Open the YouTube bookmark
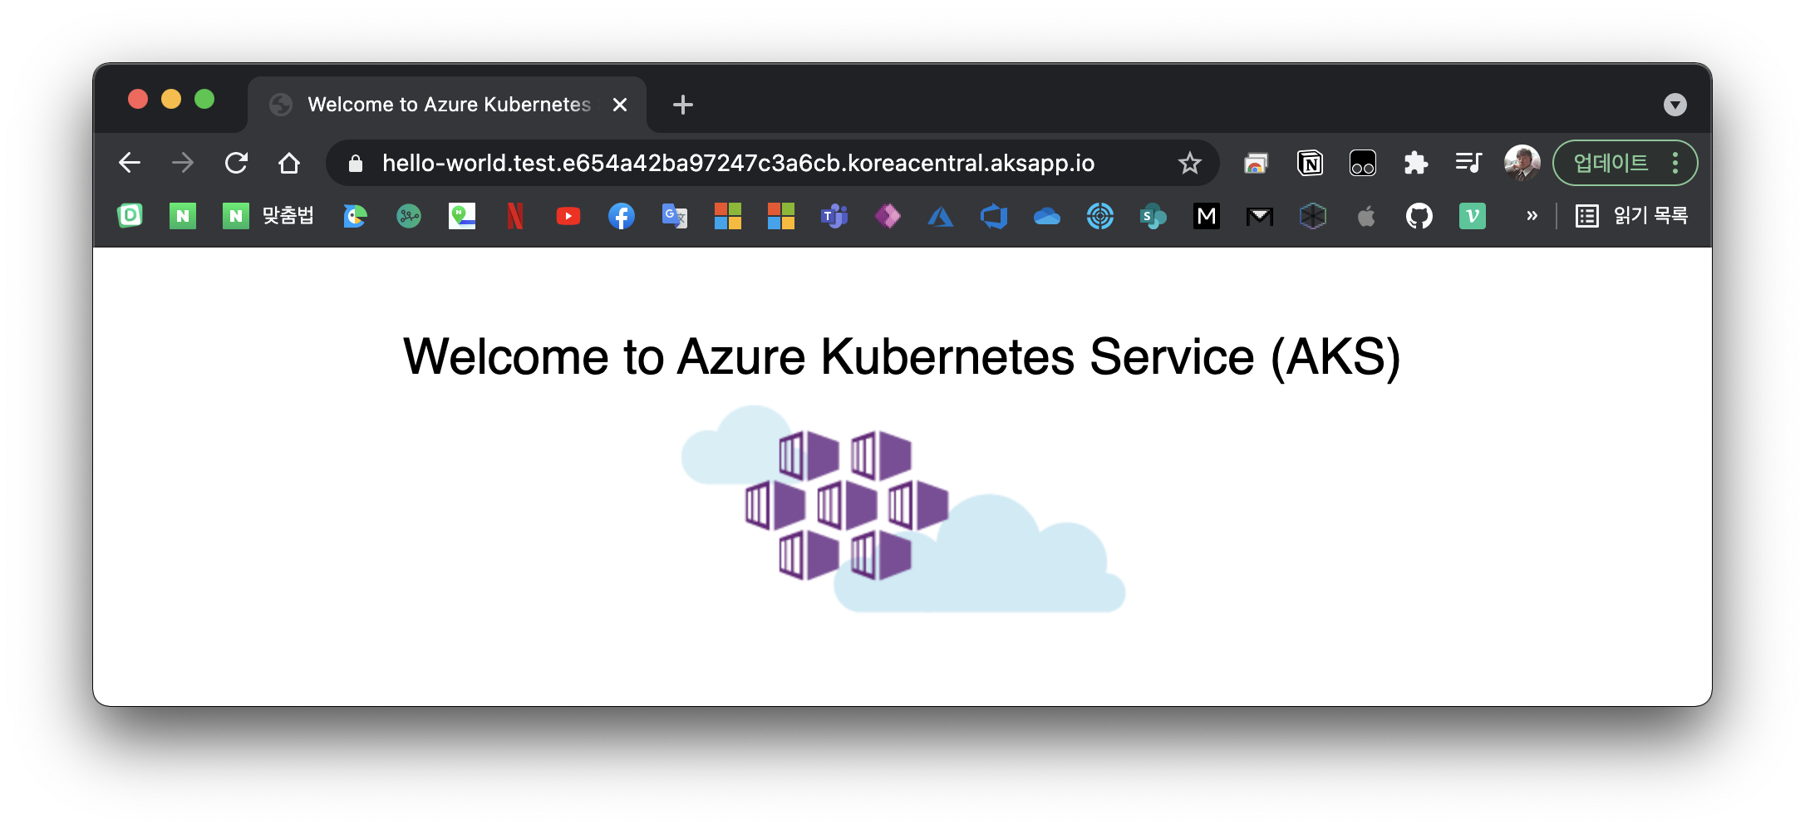Image resolution: width=1805 pixels, height=829 pixels. [x=568, y=216]
